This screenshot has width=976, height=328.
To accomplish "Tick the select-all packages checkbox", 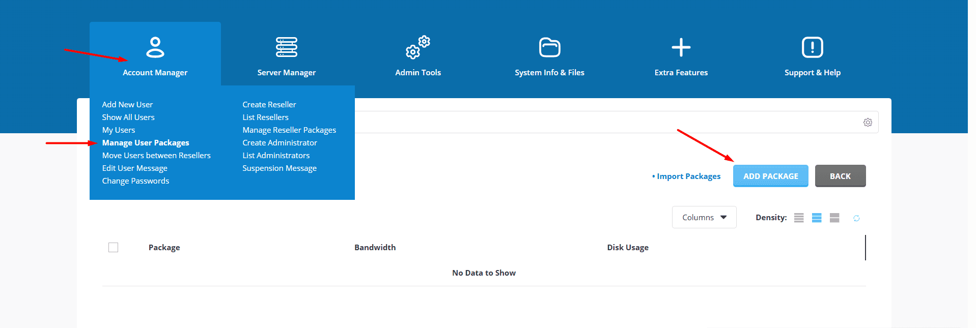I will coord(114,248).
